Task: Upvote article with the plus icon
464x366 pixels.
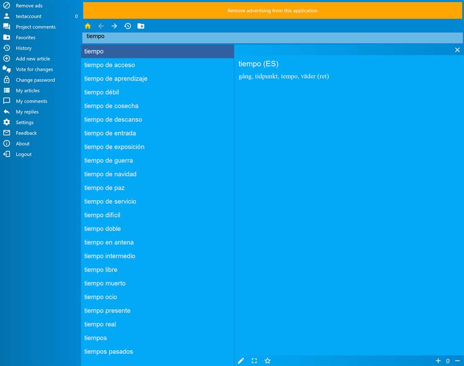Action: 438,361
